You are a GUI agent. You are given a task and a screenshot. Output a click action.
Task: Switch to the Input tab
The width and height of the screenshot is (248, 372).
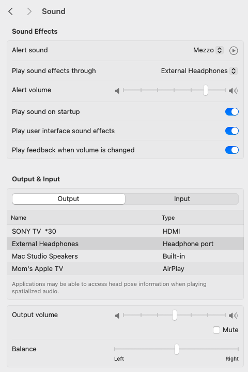(182, 199)
